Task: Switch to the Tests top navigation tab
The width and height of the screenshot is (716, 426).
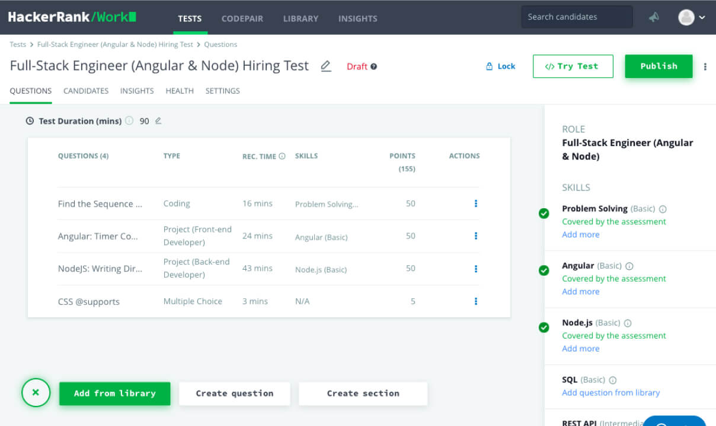Action: pos(190,18)
